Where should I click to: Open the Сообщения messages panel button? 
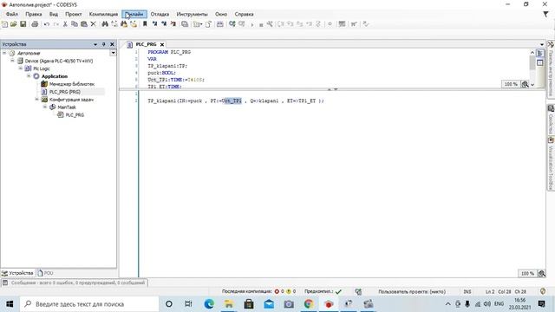point(75,283)
